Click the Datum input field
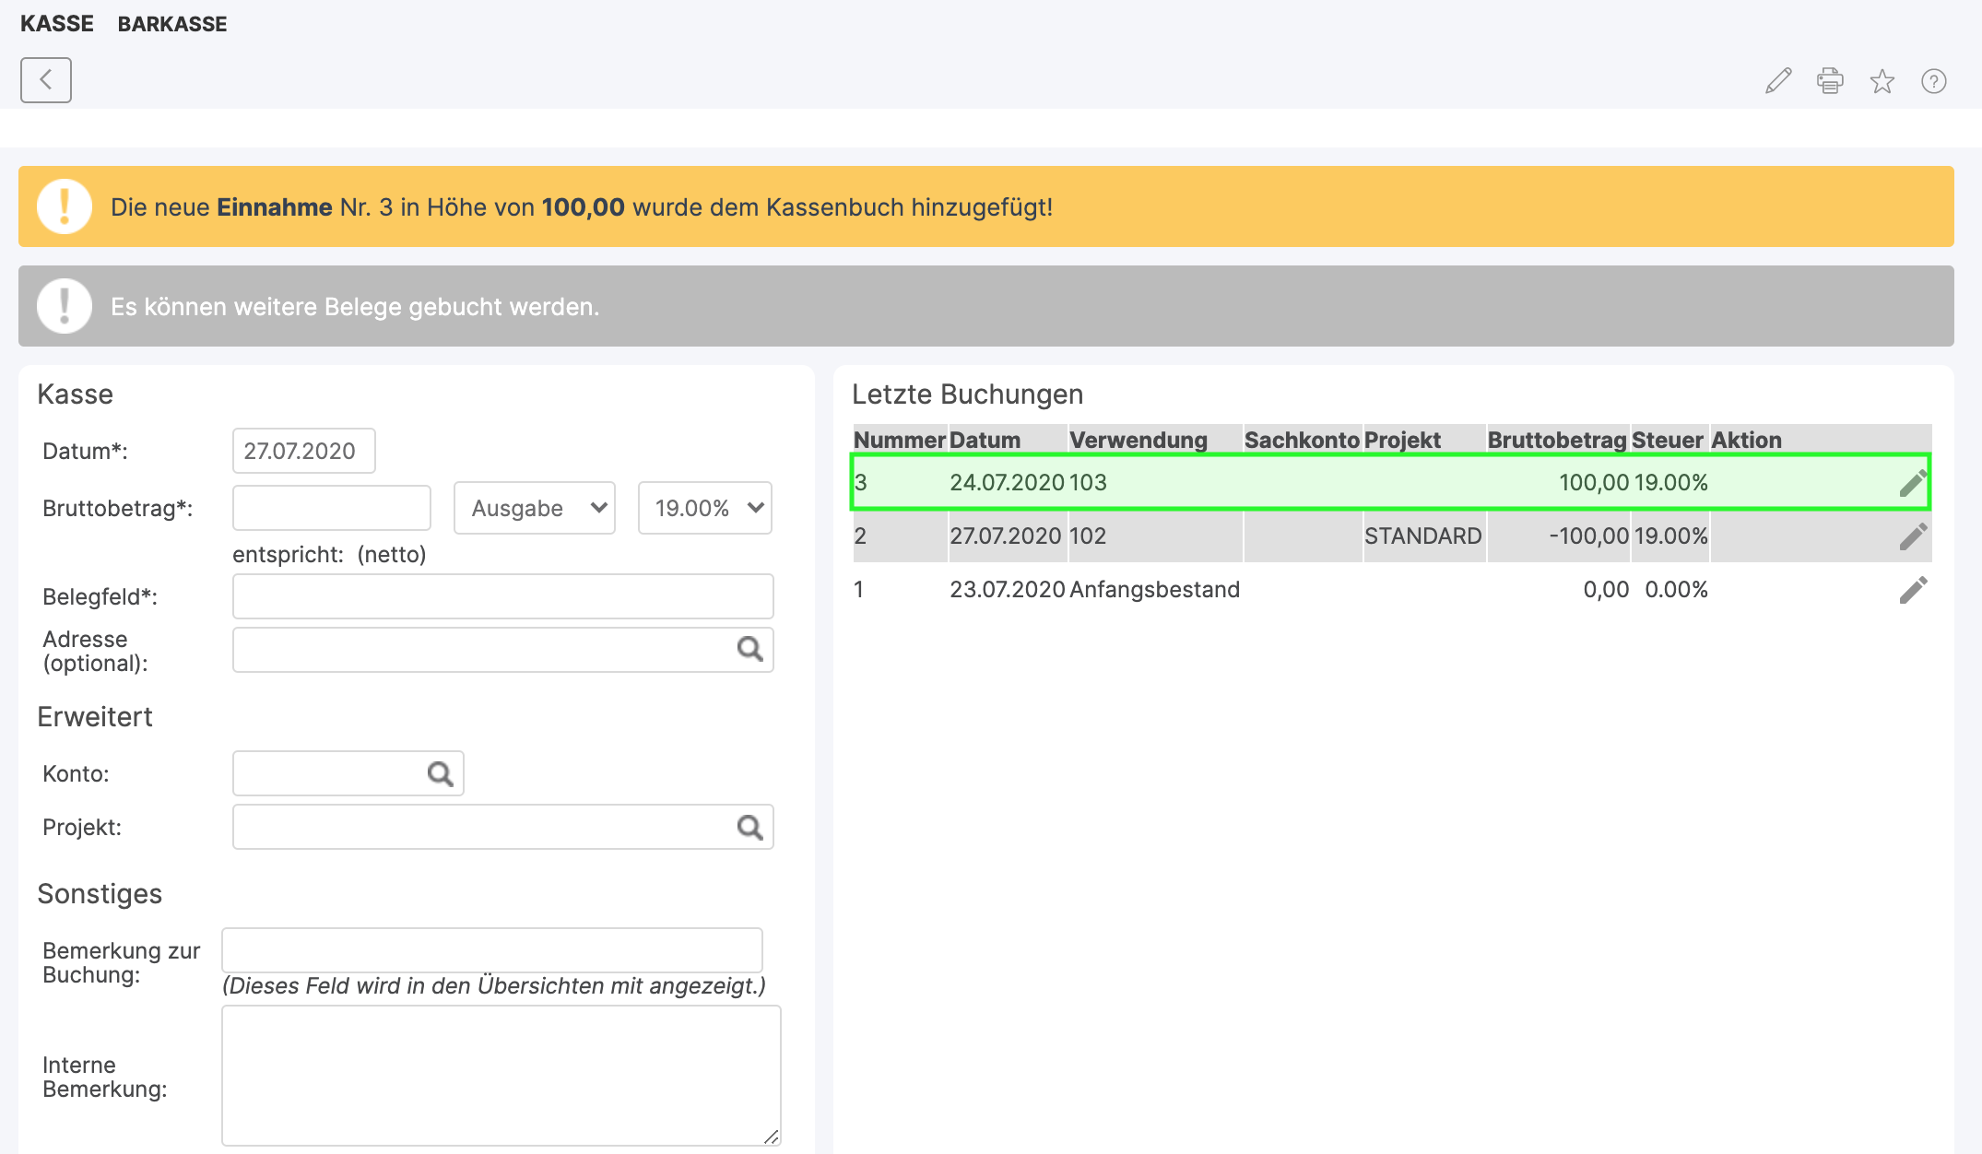Screen dimensions: 1982x1154 tap(303, 451)
